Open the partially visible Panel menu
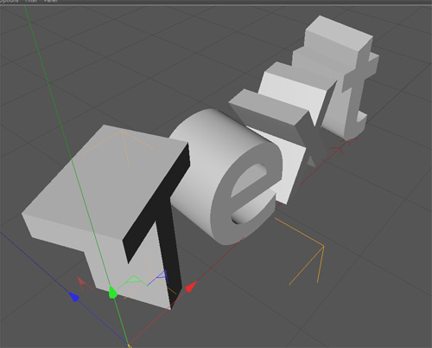432x348 pixels. (x=51, y=1)
